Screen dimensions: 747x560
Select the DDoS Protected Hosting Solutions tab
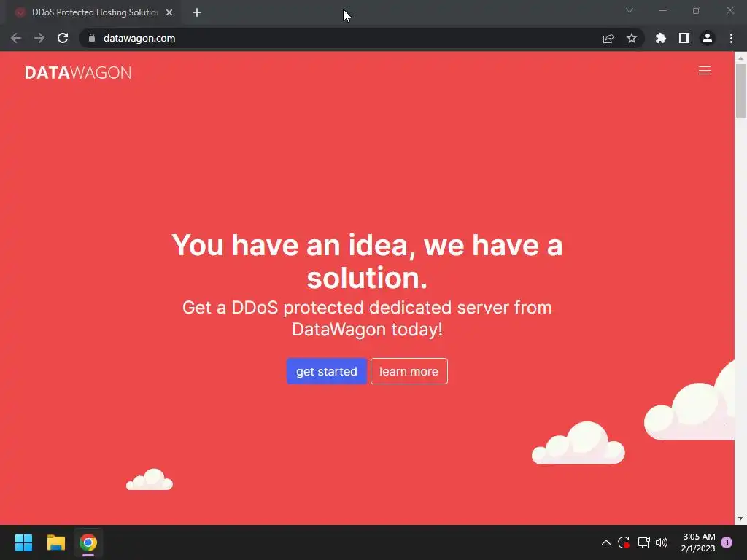point(94,12)
